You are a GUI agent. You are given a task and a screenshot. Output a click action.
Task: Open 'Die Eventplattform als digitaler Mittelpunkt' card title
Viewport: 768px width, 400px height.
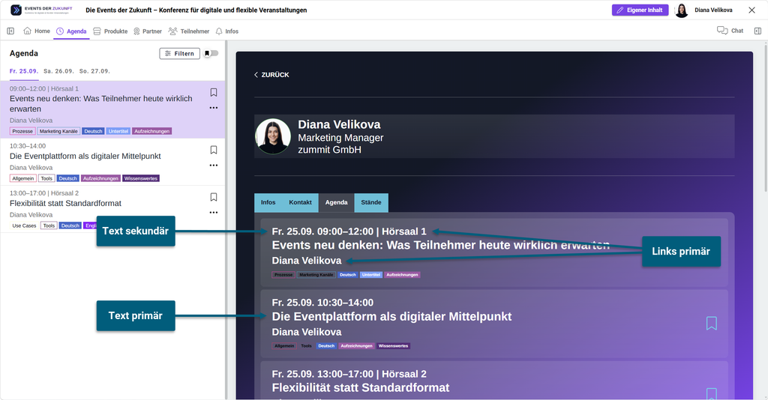[x=391, y=316]
